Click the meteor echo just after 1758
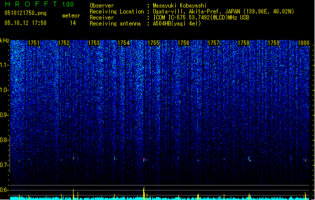Viewport: 315px width, 200px height. tap(249, 158)
